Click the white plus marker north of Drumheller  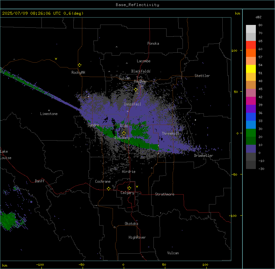tap(195, 120)
